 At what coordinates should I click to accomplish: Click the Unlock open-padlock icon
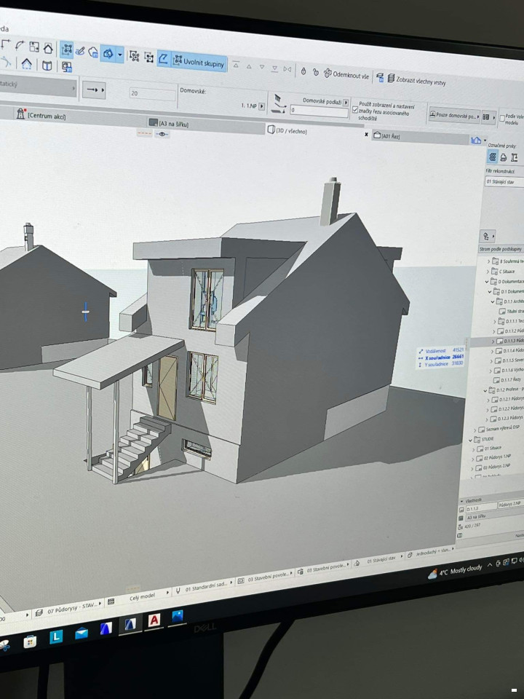pos(315,72)
